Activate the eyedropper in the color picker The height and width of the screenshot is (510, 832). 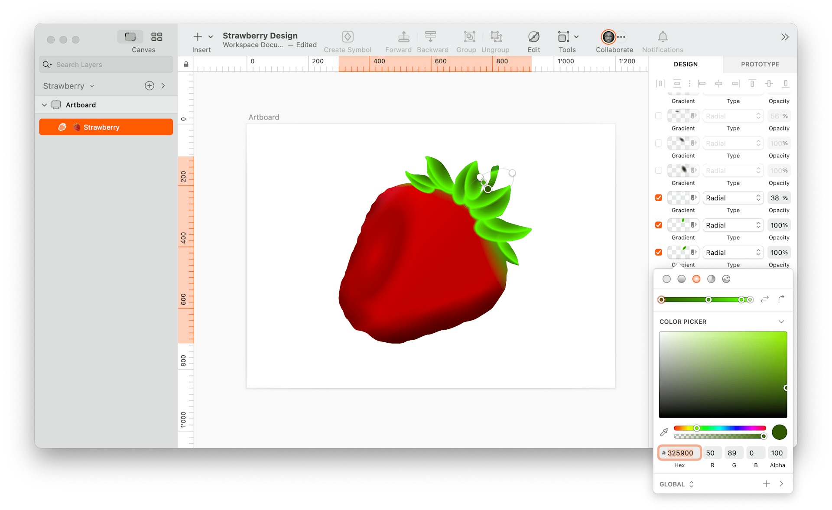(663, 432)
